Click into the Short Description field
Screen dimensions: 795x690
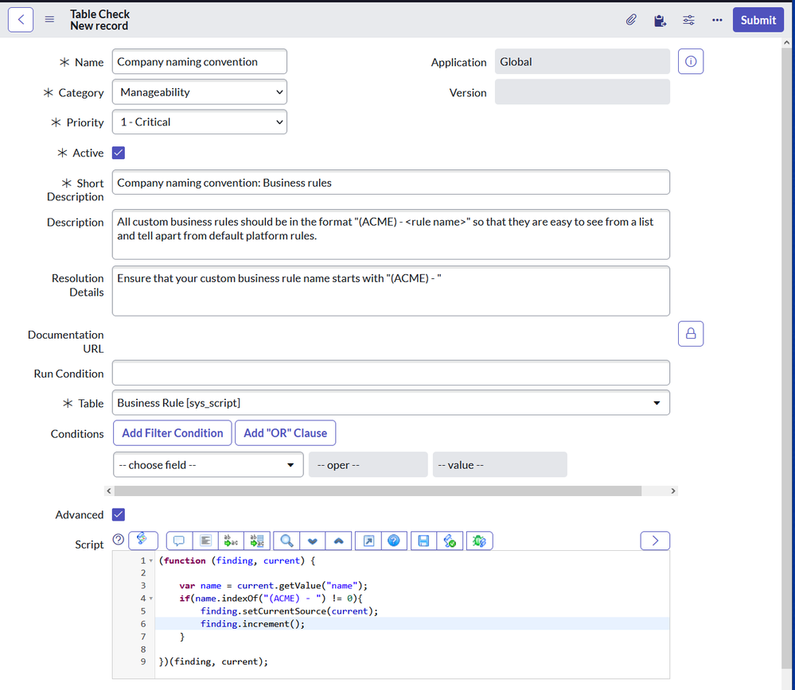pos(391,182)
